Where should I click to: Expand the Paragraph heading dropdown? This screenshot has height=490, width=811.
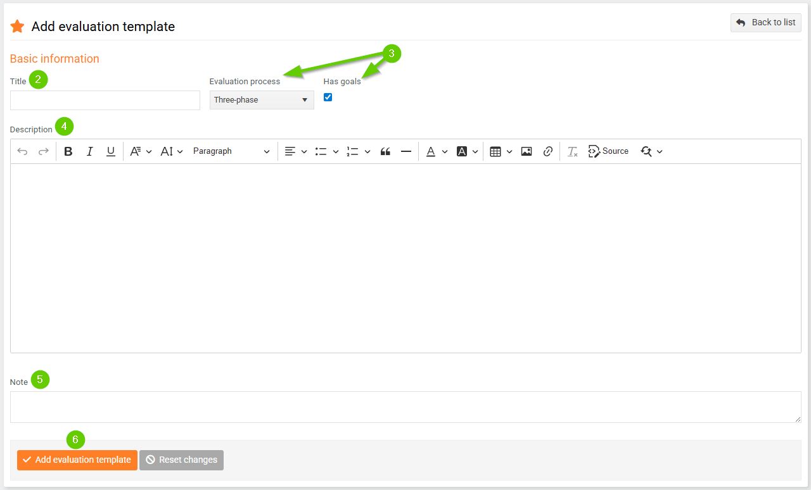click(x=231, y=151)
